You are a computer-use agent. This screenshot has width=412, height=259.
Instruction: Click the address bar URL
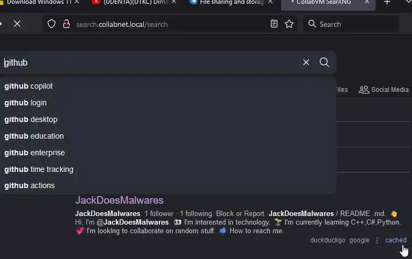tap(122, 25)
